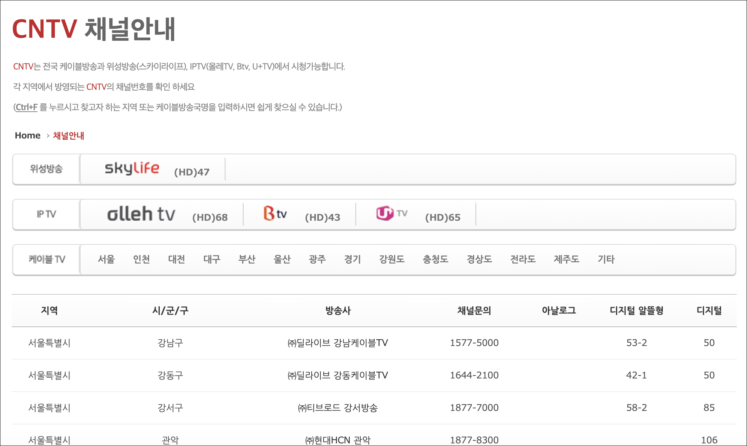The height and width of the screenshot is (446, 747).
Task: Click the 시/군/구 column header
Action: [x=170, y=311]
